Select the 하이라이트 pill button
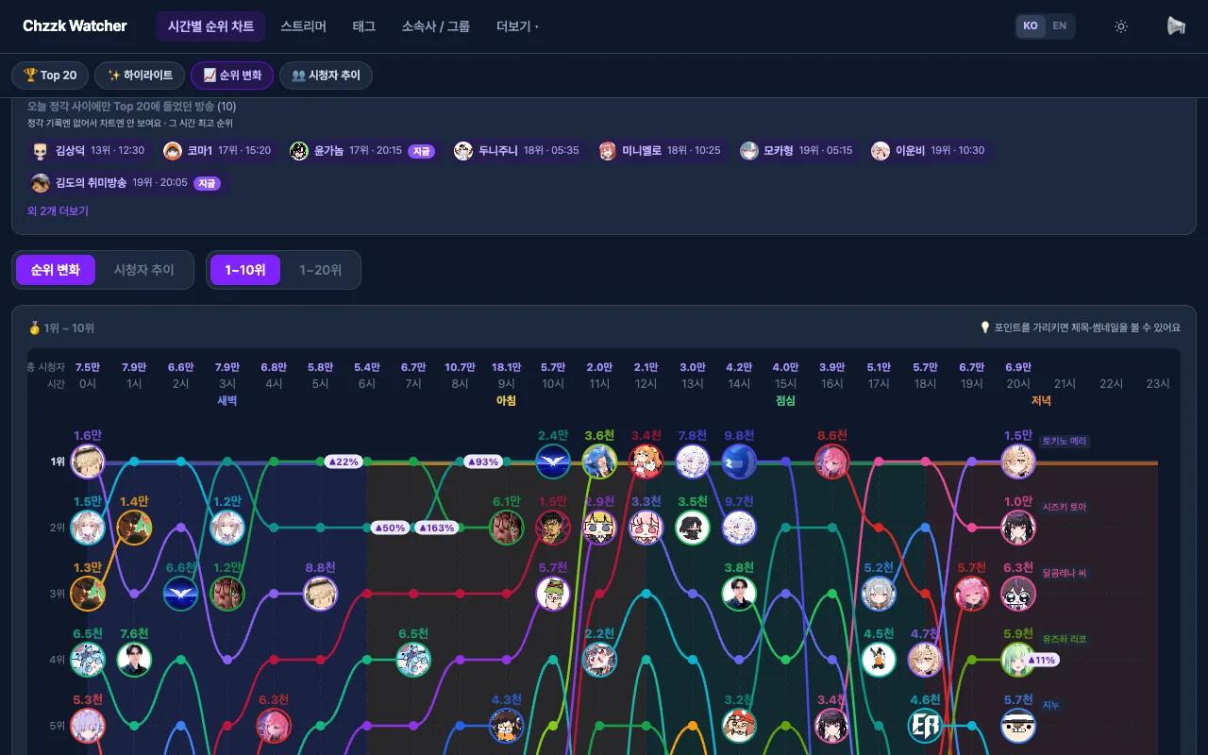The width and height of the screenshot is (1208, 755). click(x=140, y=75)
